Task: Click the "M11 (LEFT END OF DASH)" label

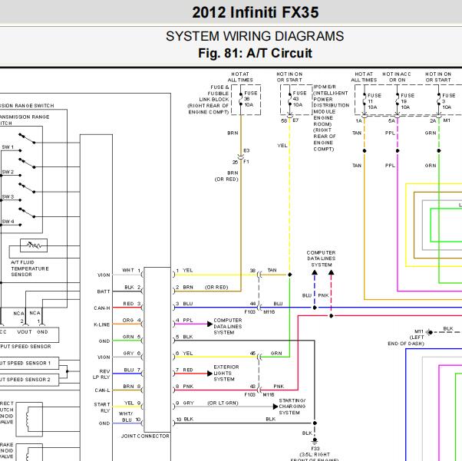Action: (406, 338)
